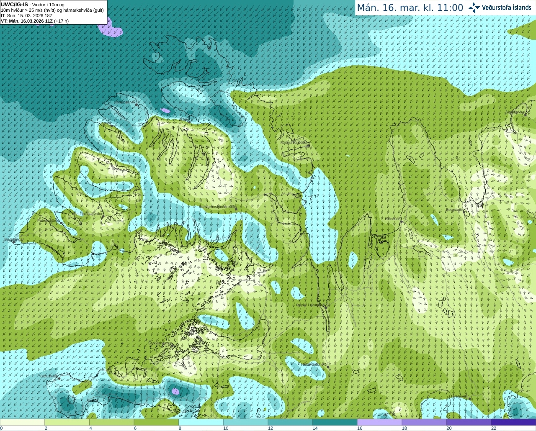The height and width of the screenshot is (431, 536).
Task: Click the Bolungarvík station marker
Action: pos(137,105)
